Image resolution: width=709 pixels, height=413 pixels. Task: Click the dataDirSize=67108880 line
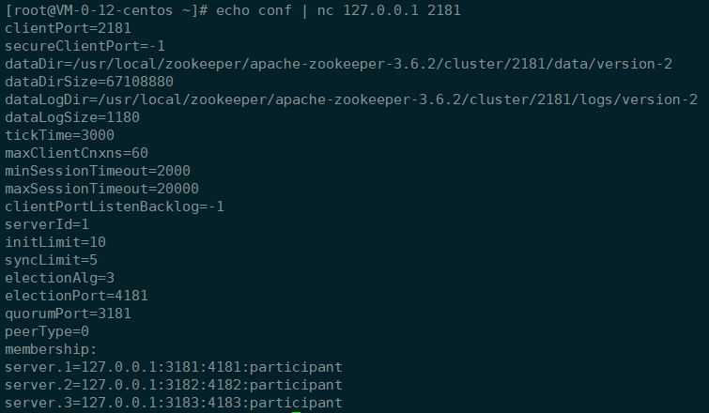point(89,82)
